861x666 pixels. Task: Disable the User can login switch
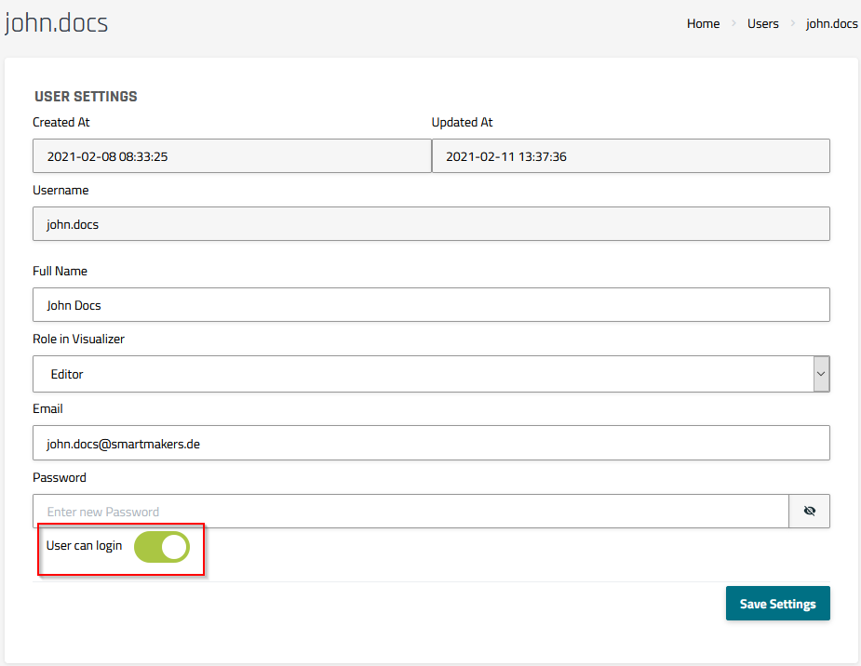(x=162, y=547)
